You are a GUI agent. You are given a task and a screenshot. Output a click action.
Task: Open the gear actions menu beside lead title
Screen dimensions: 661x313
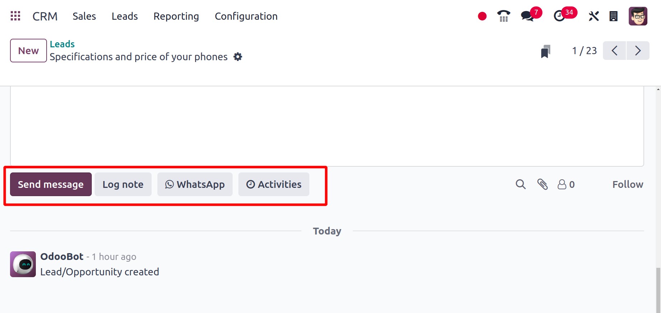coord(238,57)
